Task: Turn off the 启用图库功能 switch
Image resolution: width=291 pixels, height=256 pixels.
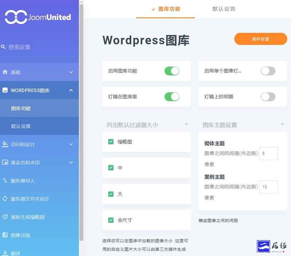Action: (x=172, y=71)
